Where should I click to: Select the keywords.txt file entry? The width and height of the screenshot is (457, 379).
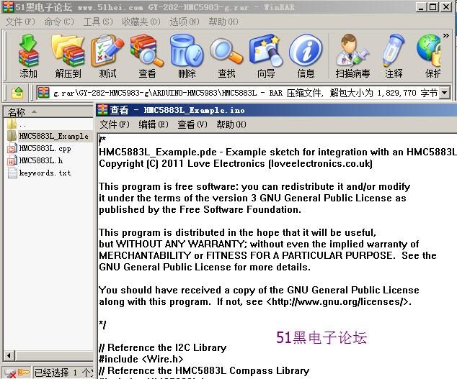point(45,173)
